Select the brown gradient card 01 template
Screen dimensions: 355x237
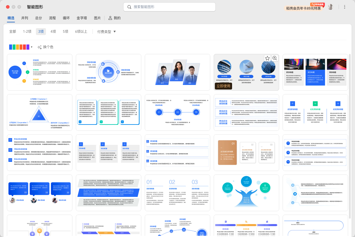tap(246, 153)
